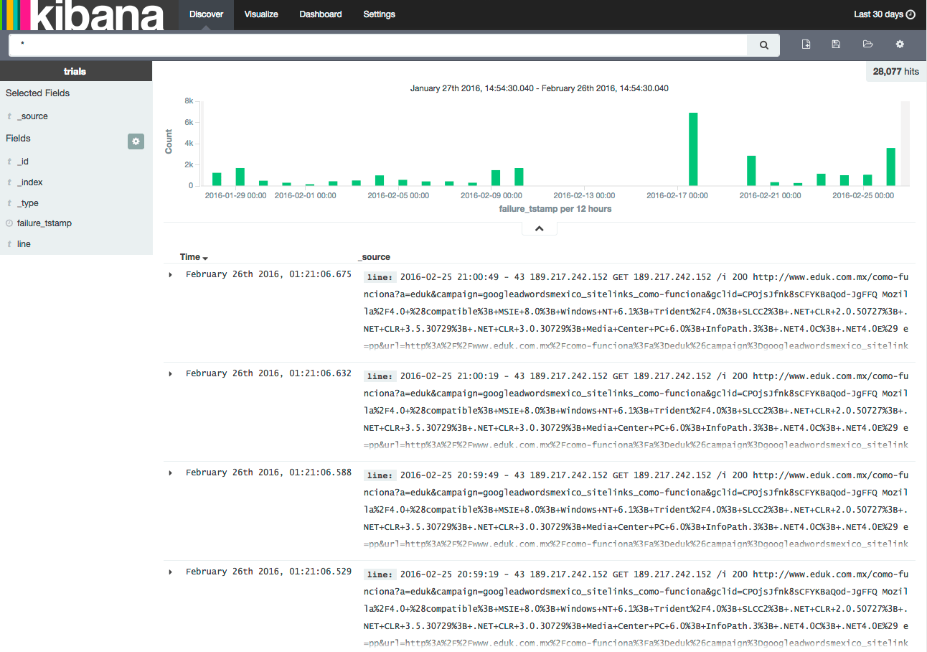Expand the row with time 01:21:06.632
This screenshot has width=927, height=652.
coord(170,373)
